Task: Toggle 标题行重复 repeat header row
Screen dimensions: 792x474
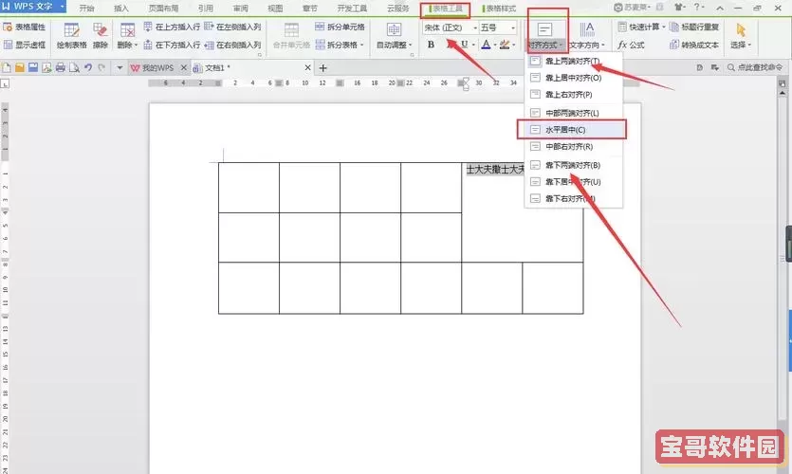Action: pyautogui.click(x=694, y=27)
